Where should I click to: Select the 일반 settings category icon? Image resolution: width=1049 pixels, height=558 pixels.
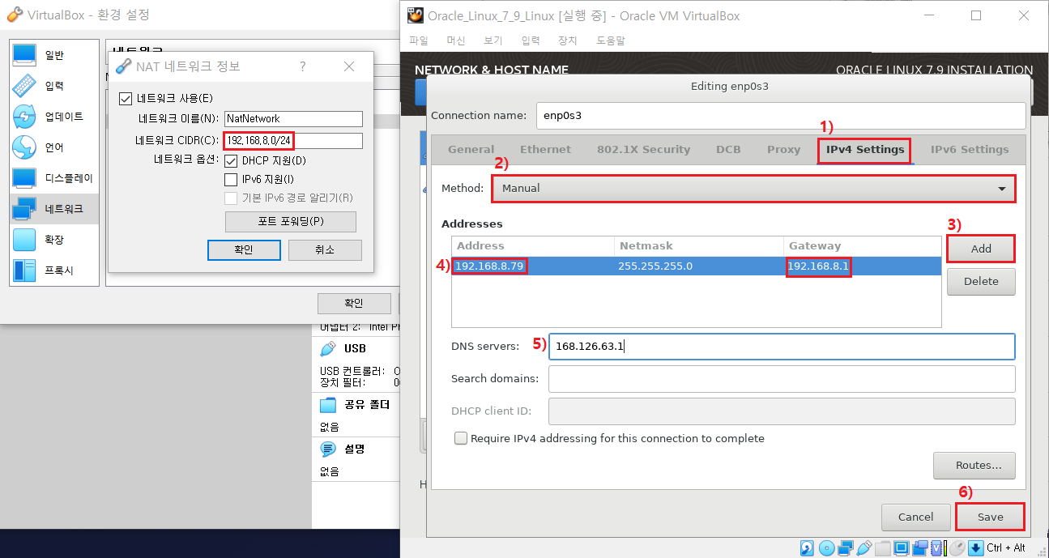24,54
